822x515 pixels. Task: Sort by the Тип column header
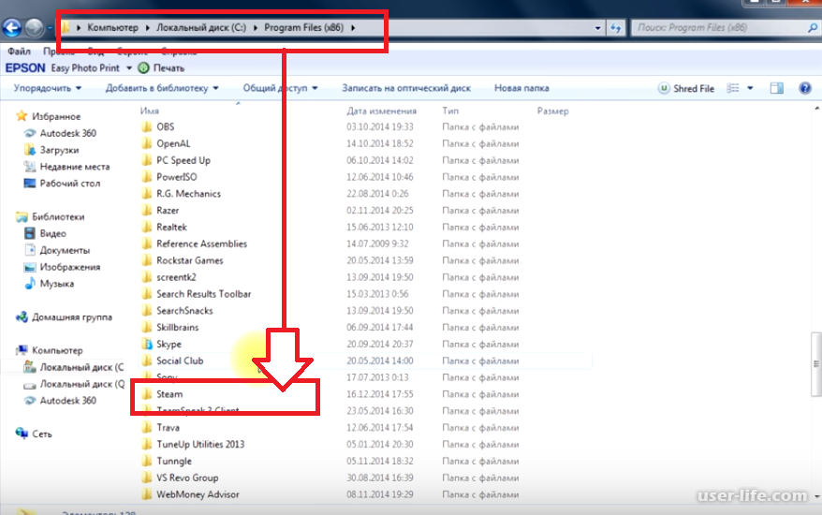click(450, 110)
